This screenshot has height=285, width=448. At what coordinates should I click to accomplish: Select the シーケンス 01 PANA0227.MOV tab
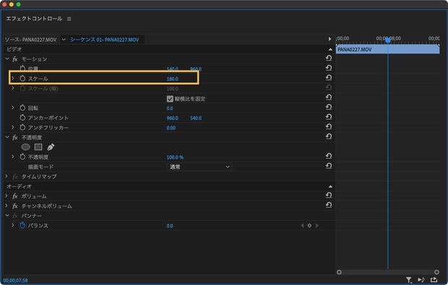point(105,40)
